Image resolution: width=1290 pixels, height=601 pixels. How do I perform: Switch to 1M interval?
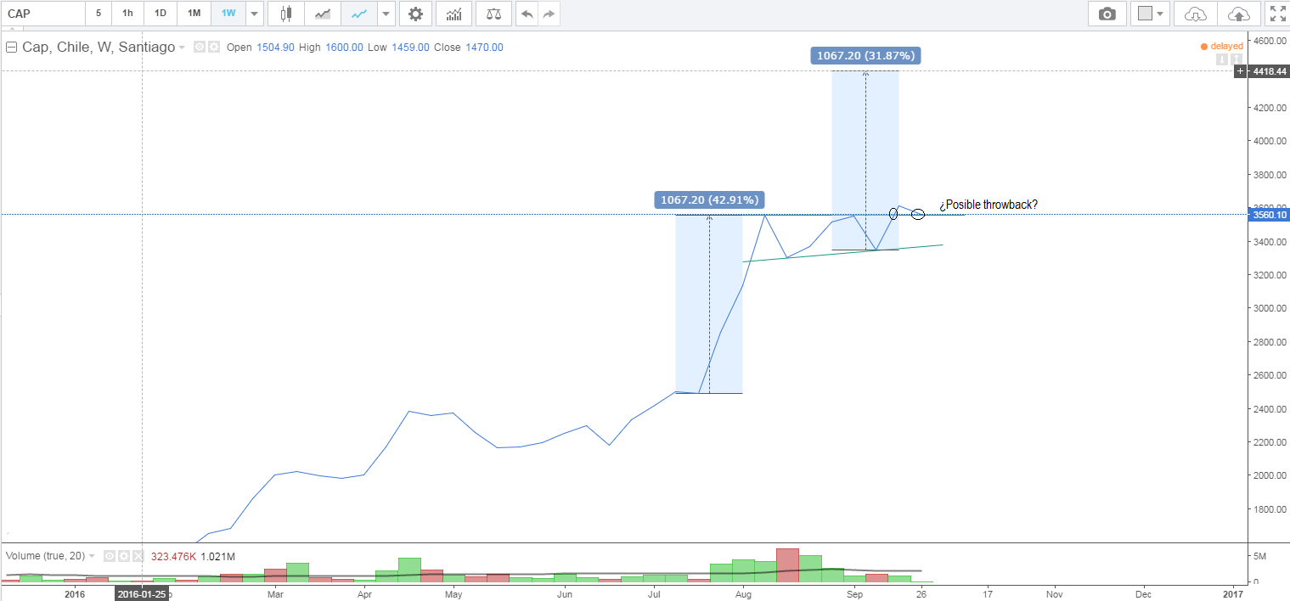tap(194, 14)
